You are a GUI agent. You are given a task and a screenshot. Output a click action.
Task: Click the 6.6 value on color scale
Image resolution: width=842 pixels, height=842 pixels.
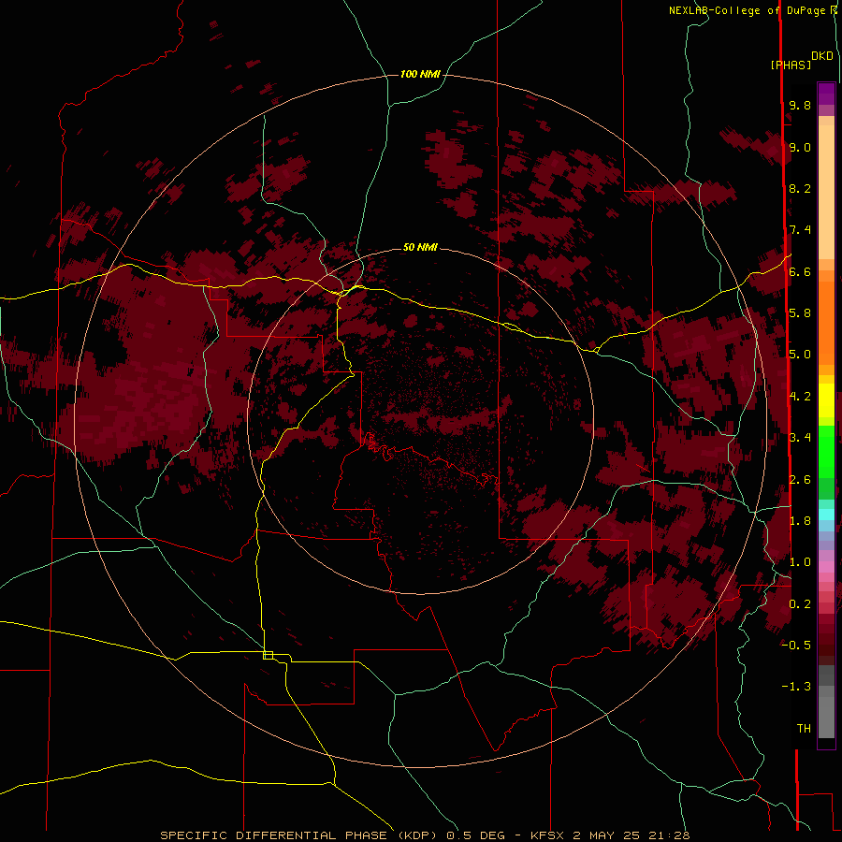pos(800,271)
